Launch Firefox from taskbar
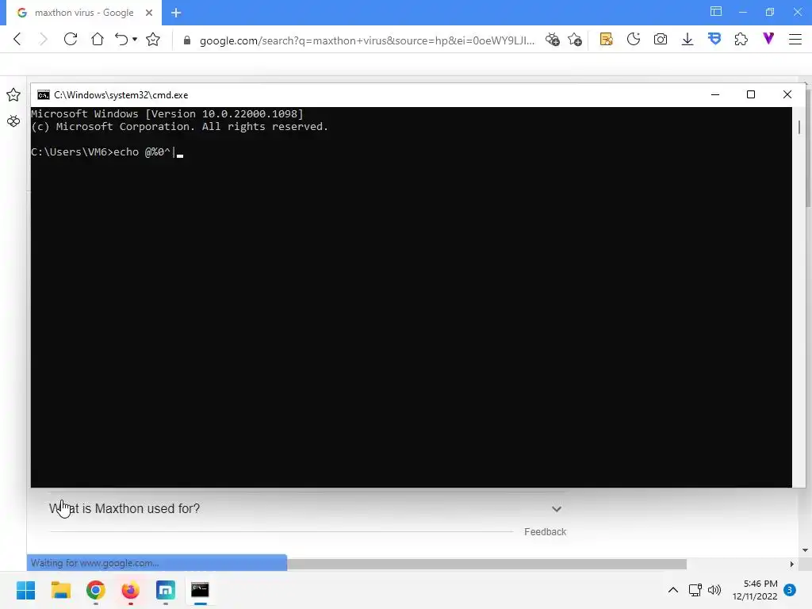This screenshot has width=812, height=609. 131,590
